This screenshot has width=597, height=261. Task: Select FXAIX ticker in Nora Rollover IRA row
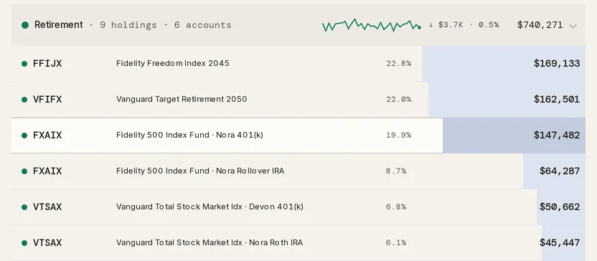point(47,171)
